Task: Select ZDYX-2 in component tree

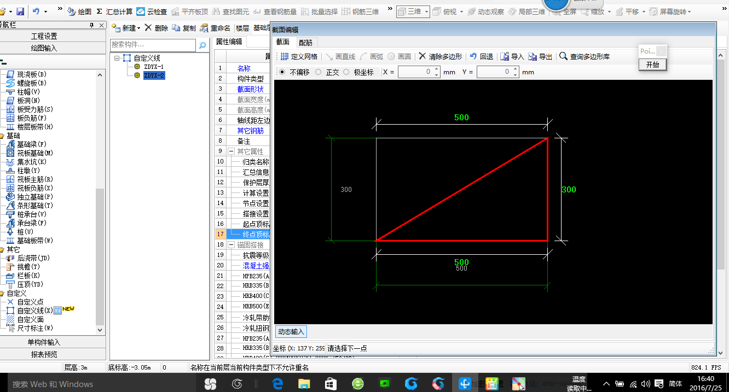Action: tap(154, 75)
